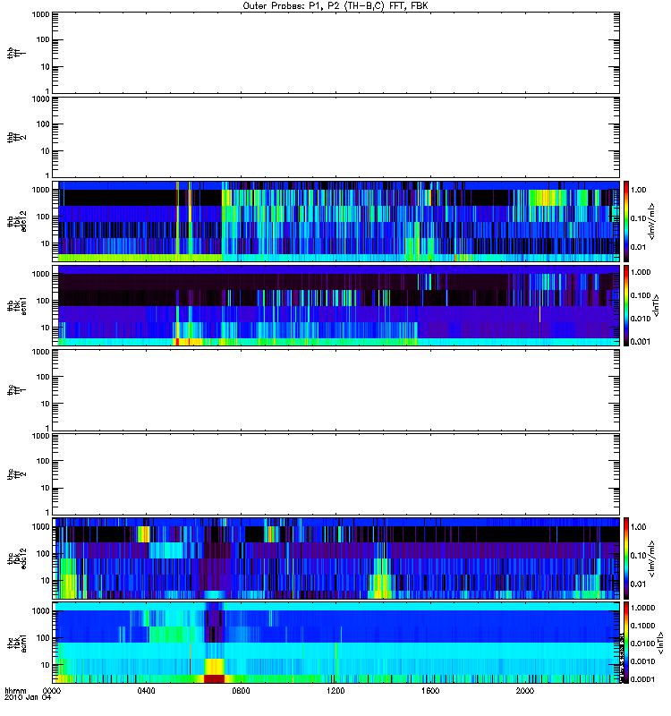Click the '0000' time axis label
This screenshot has width=671, height=716.
click(51, 690)
